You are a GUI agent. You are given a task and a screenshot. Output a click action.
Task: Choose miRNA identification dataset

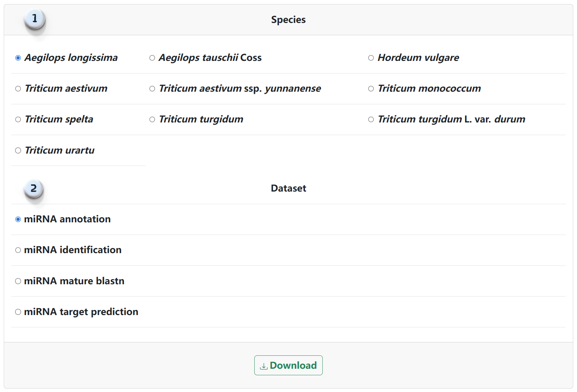pyautogui.click(x=18, y=250)
